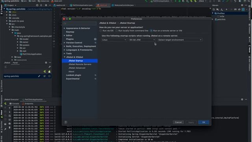
Task: Open the Linux operating system dropdown
Action: point(114,40)
